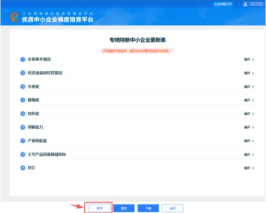Expand the 经济效益和经营情况 section
Image resolution: width=266 pixels, height=213 pixels.
point(249,73)
